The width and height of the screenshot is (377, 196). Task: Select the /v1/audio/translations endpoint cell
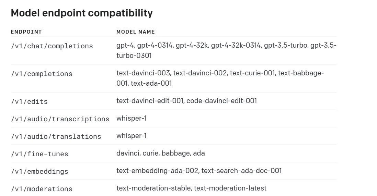(56, 136)
